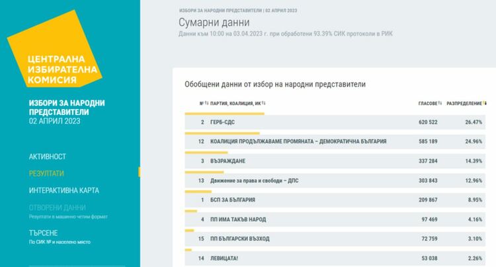
Task: Click percentage 12.96%
Action: 474,180
